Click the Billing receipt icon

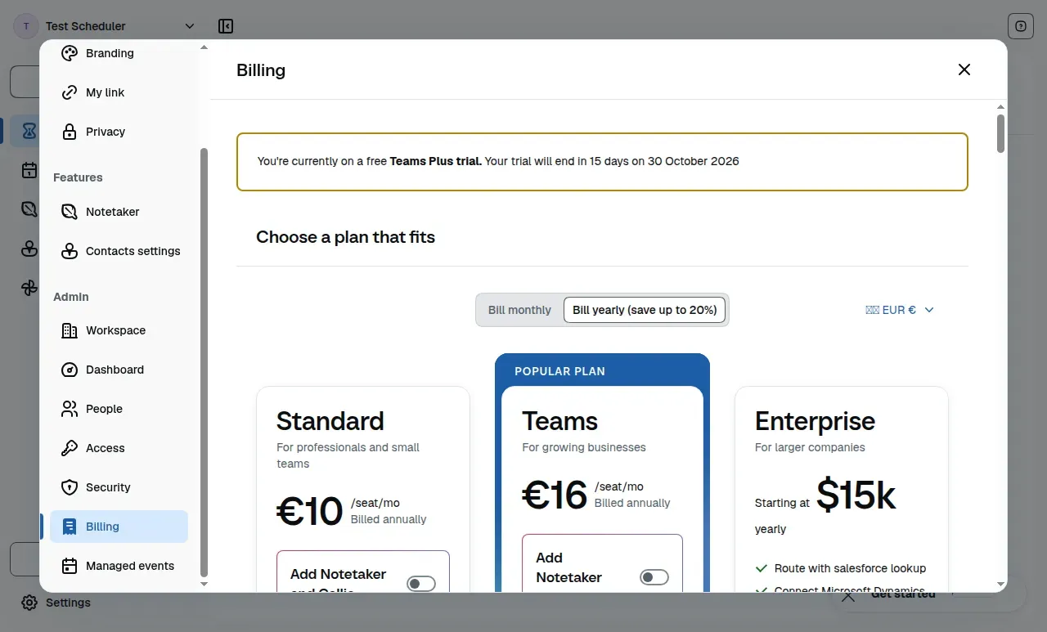click(70, 527)
